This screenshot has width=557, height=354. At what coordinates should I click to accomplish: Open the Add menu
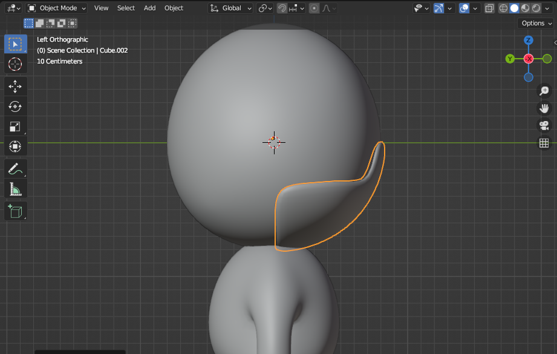(x=149, y=8)
